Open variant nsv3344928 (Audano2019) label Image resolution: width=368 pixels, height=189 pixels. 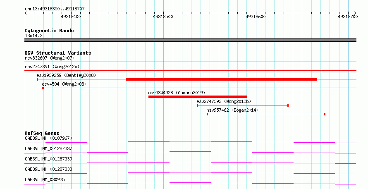click(177, 93)
